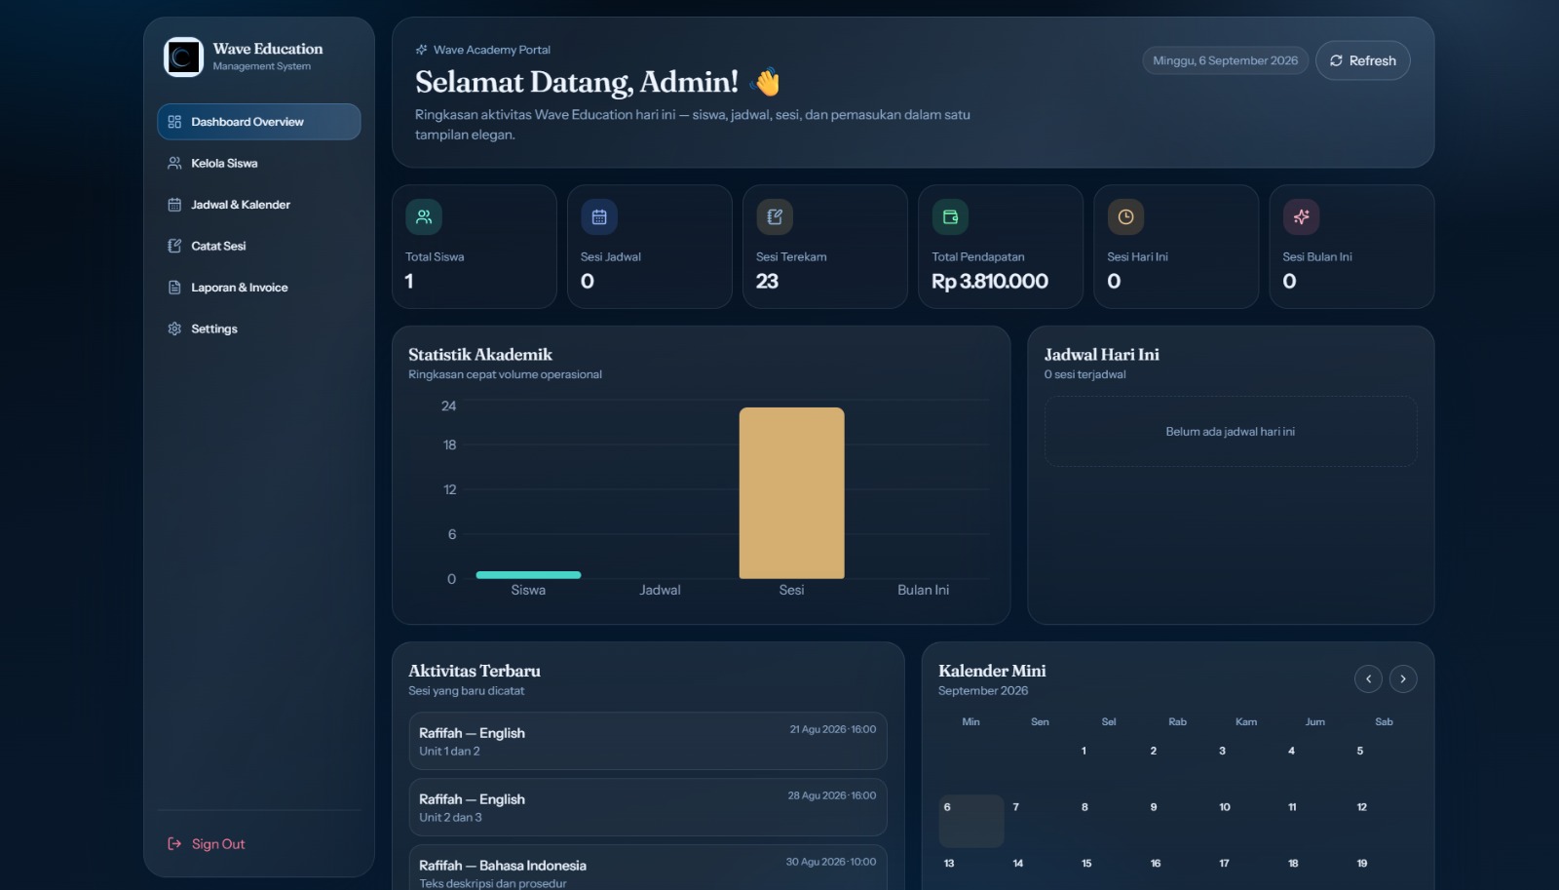Click the Catat Sesi notebook icon
Image resolution: width=1559 pixels, height=890 pixels.
click(174, 246)
